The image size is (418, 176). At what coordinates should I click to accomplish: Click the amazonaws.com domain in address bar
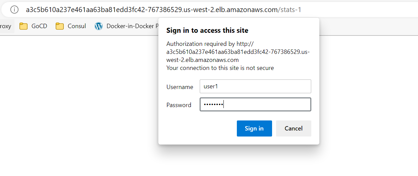click(252, 10)
